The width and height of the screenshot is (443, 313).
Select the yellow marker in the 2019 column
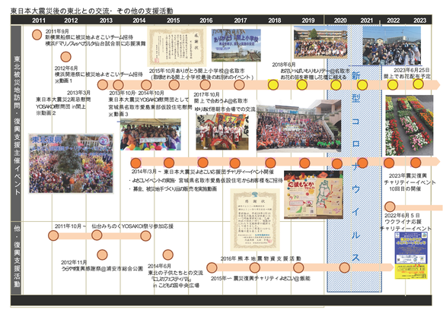(x=301, y=84)
